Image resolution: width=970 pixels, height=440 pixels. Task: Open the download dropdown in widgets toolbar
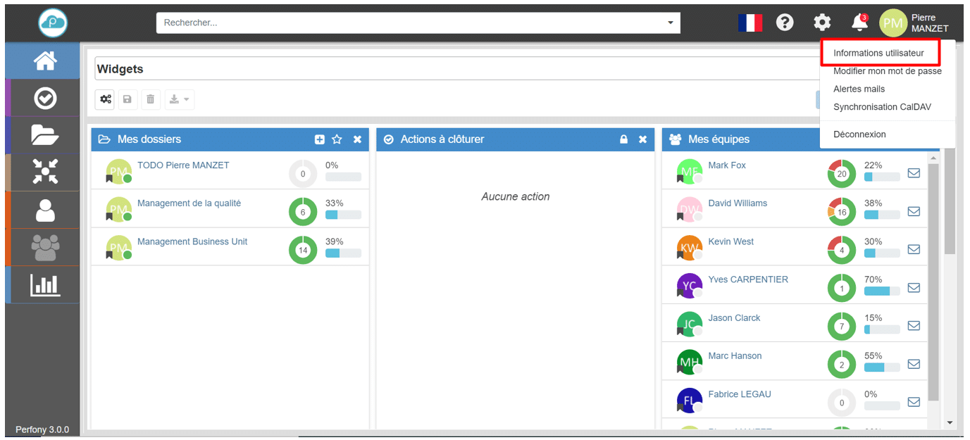pos(180,99)
